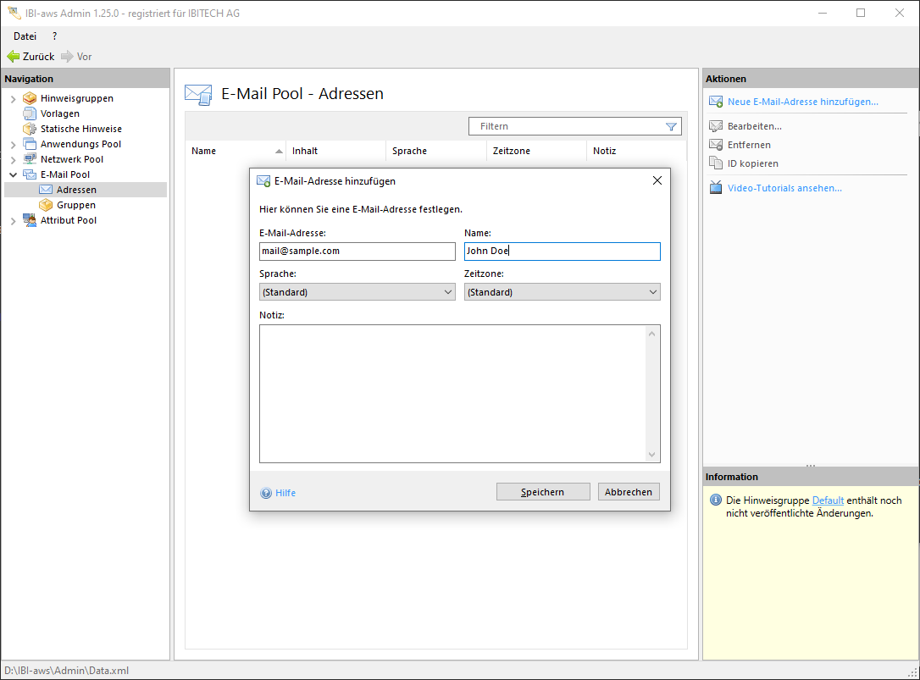Open the Sprache dropdown

point(357,292)
